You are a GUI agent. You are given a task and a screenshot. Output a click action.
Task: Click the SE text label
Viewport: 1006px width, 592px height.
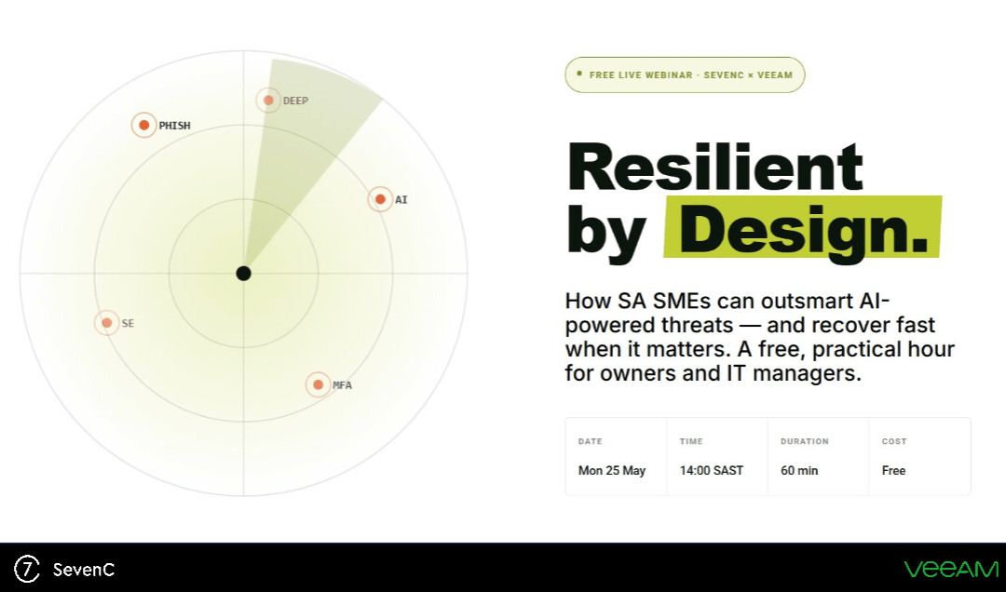(128, 323)
